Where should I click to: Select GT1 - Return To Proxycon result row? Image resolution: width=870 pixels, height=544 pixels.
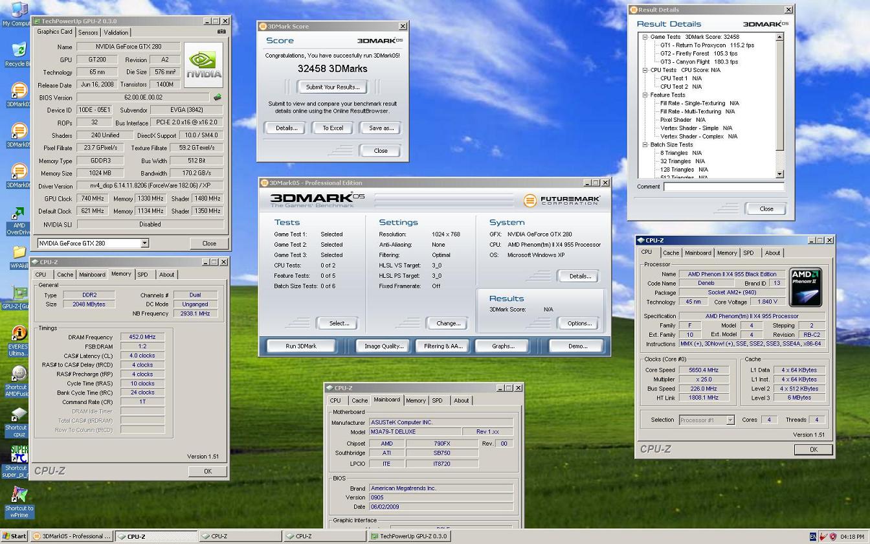click(x=707, y=45)
